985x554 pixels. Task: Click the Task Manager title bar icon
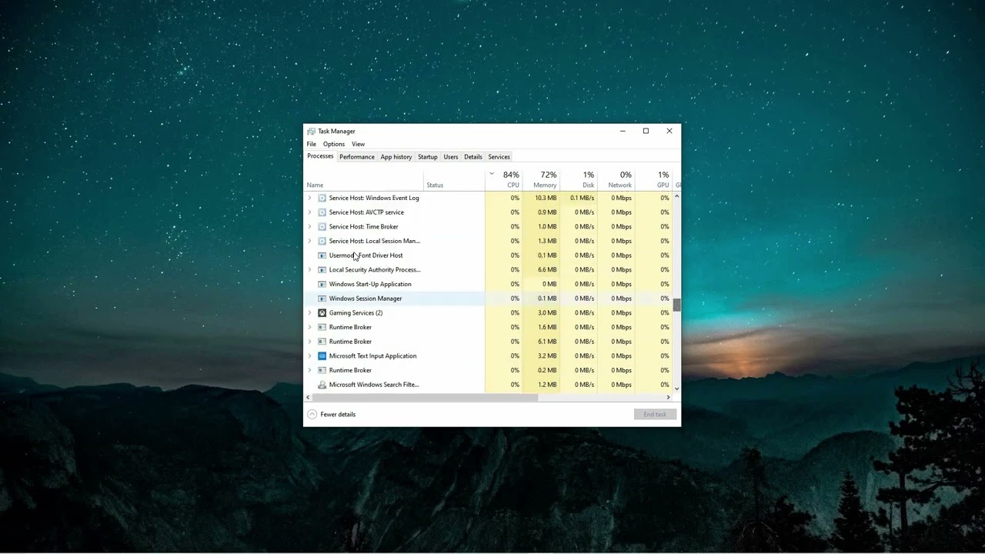(x=311, y=132)
